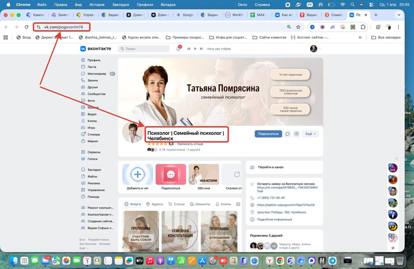Expand the Ещё menu in sidebar footer
The height and width of the screenshot is (269, 414).
84,248
